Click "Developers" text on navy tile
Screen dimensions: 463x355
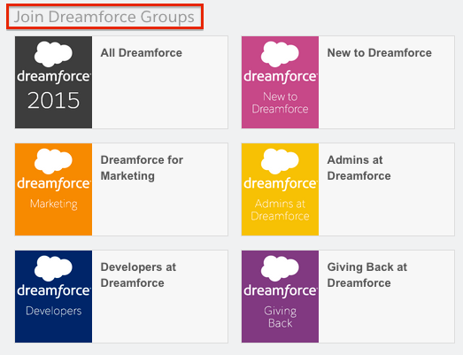(x=53, y=311)
